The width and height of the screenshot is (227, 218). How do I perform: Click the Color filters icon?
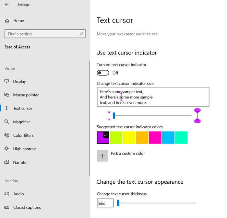coord(7,135)
